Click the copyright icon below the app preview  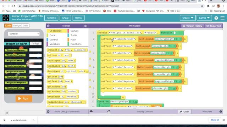7,113
